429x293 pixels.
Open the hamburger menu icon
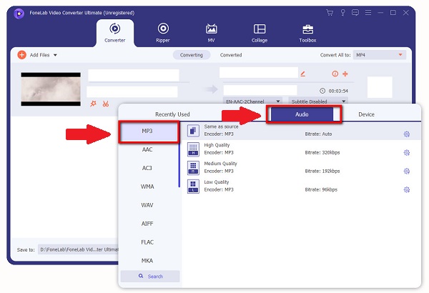[x=368, y=13]
